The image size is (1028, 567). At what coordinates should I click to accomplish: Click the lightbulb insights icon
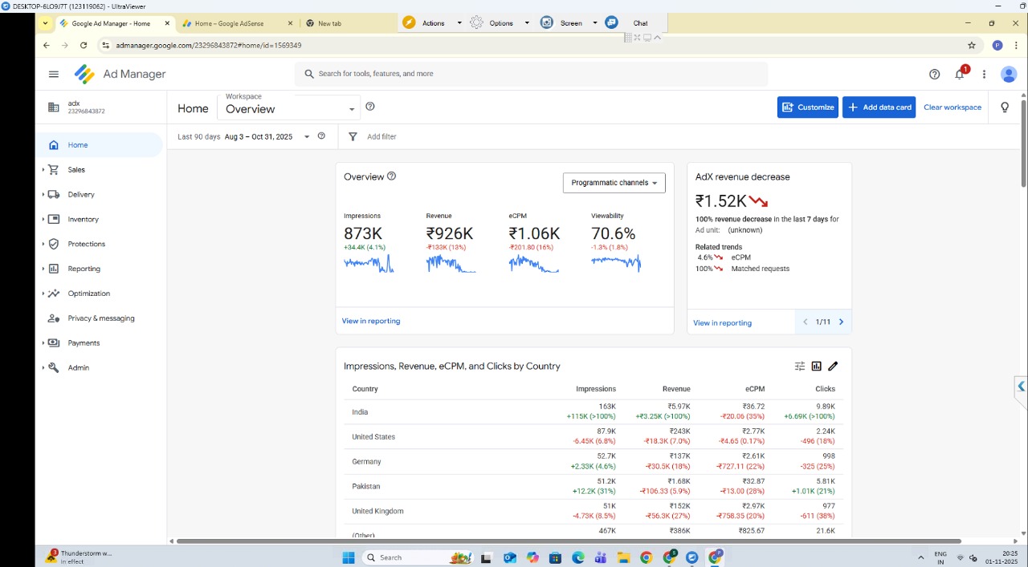pyautogui.click(x=1004, y=107)
